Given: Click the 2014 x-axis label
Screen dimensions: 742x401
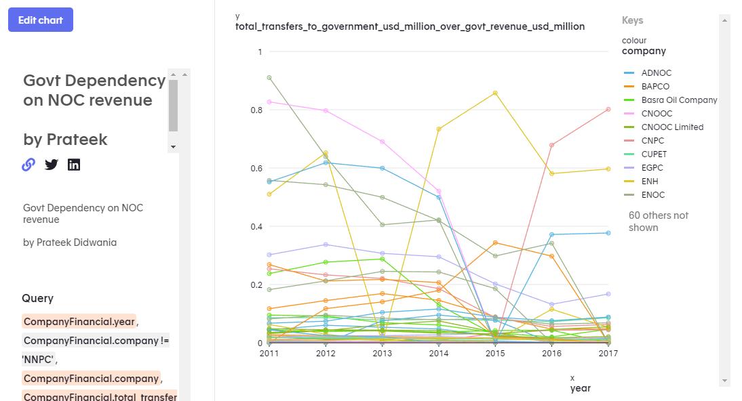Looking at the screenshot, I should click(439, 353).
